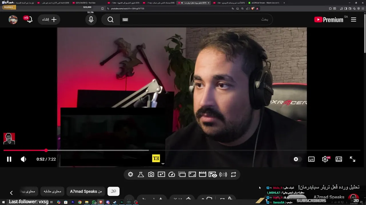Open Chrome in the taskbar
366x205 pixels.
pos(80,202)
